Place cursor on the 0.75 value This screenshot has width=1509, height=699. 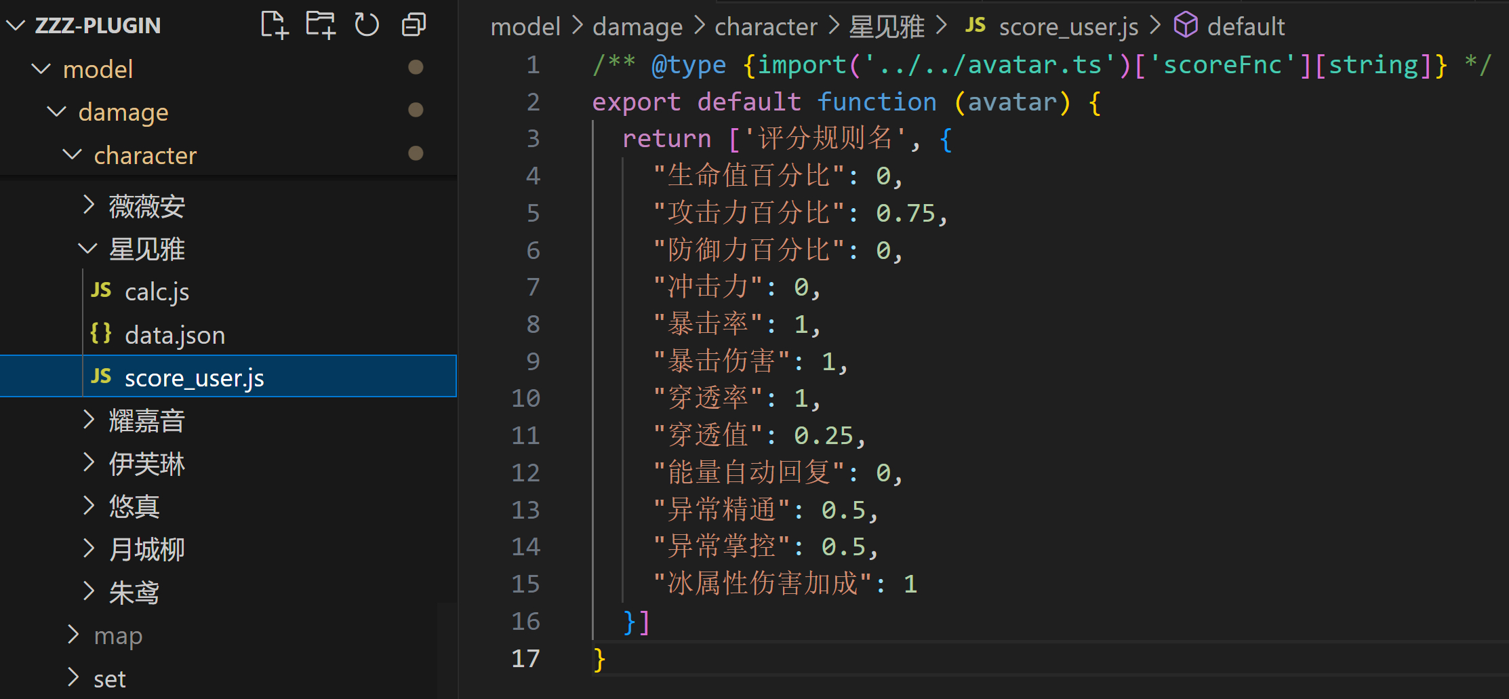pyautogui.click(x=906, y=214)
